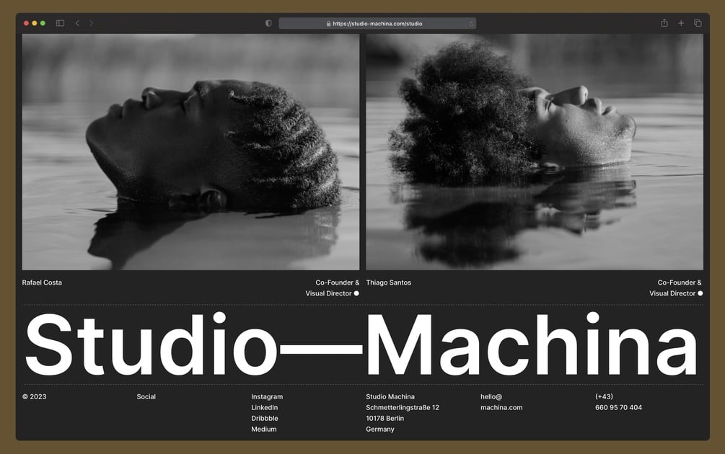
Task: Go back with the left chevron
Action: point(77,23)
